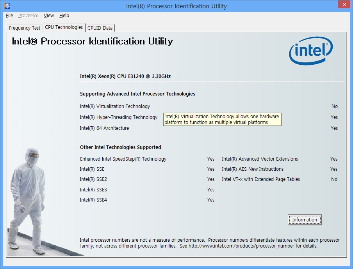Click the Yes value for Advanced Vector Extensions

[333, 159]
